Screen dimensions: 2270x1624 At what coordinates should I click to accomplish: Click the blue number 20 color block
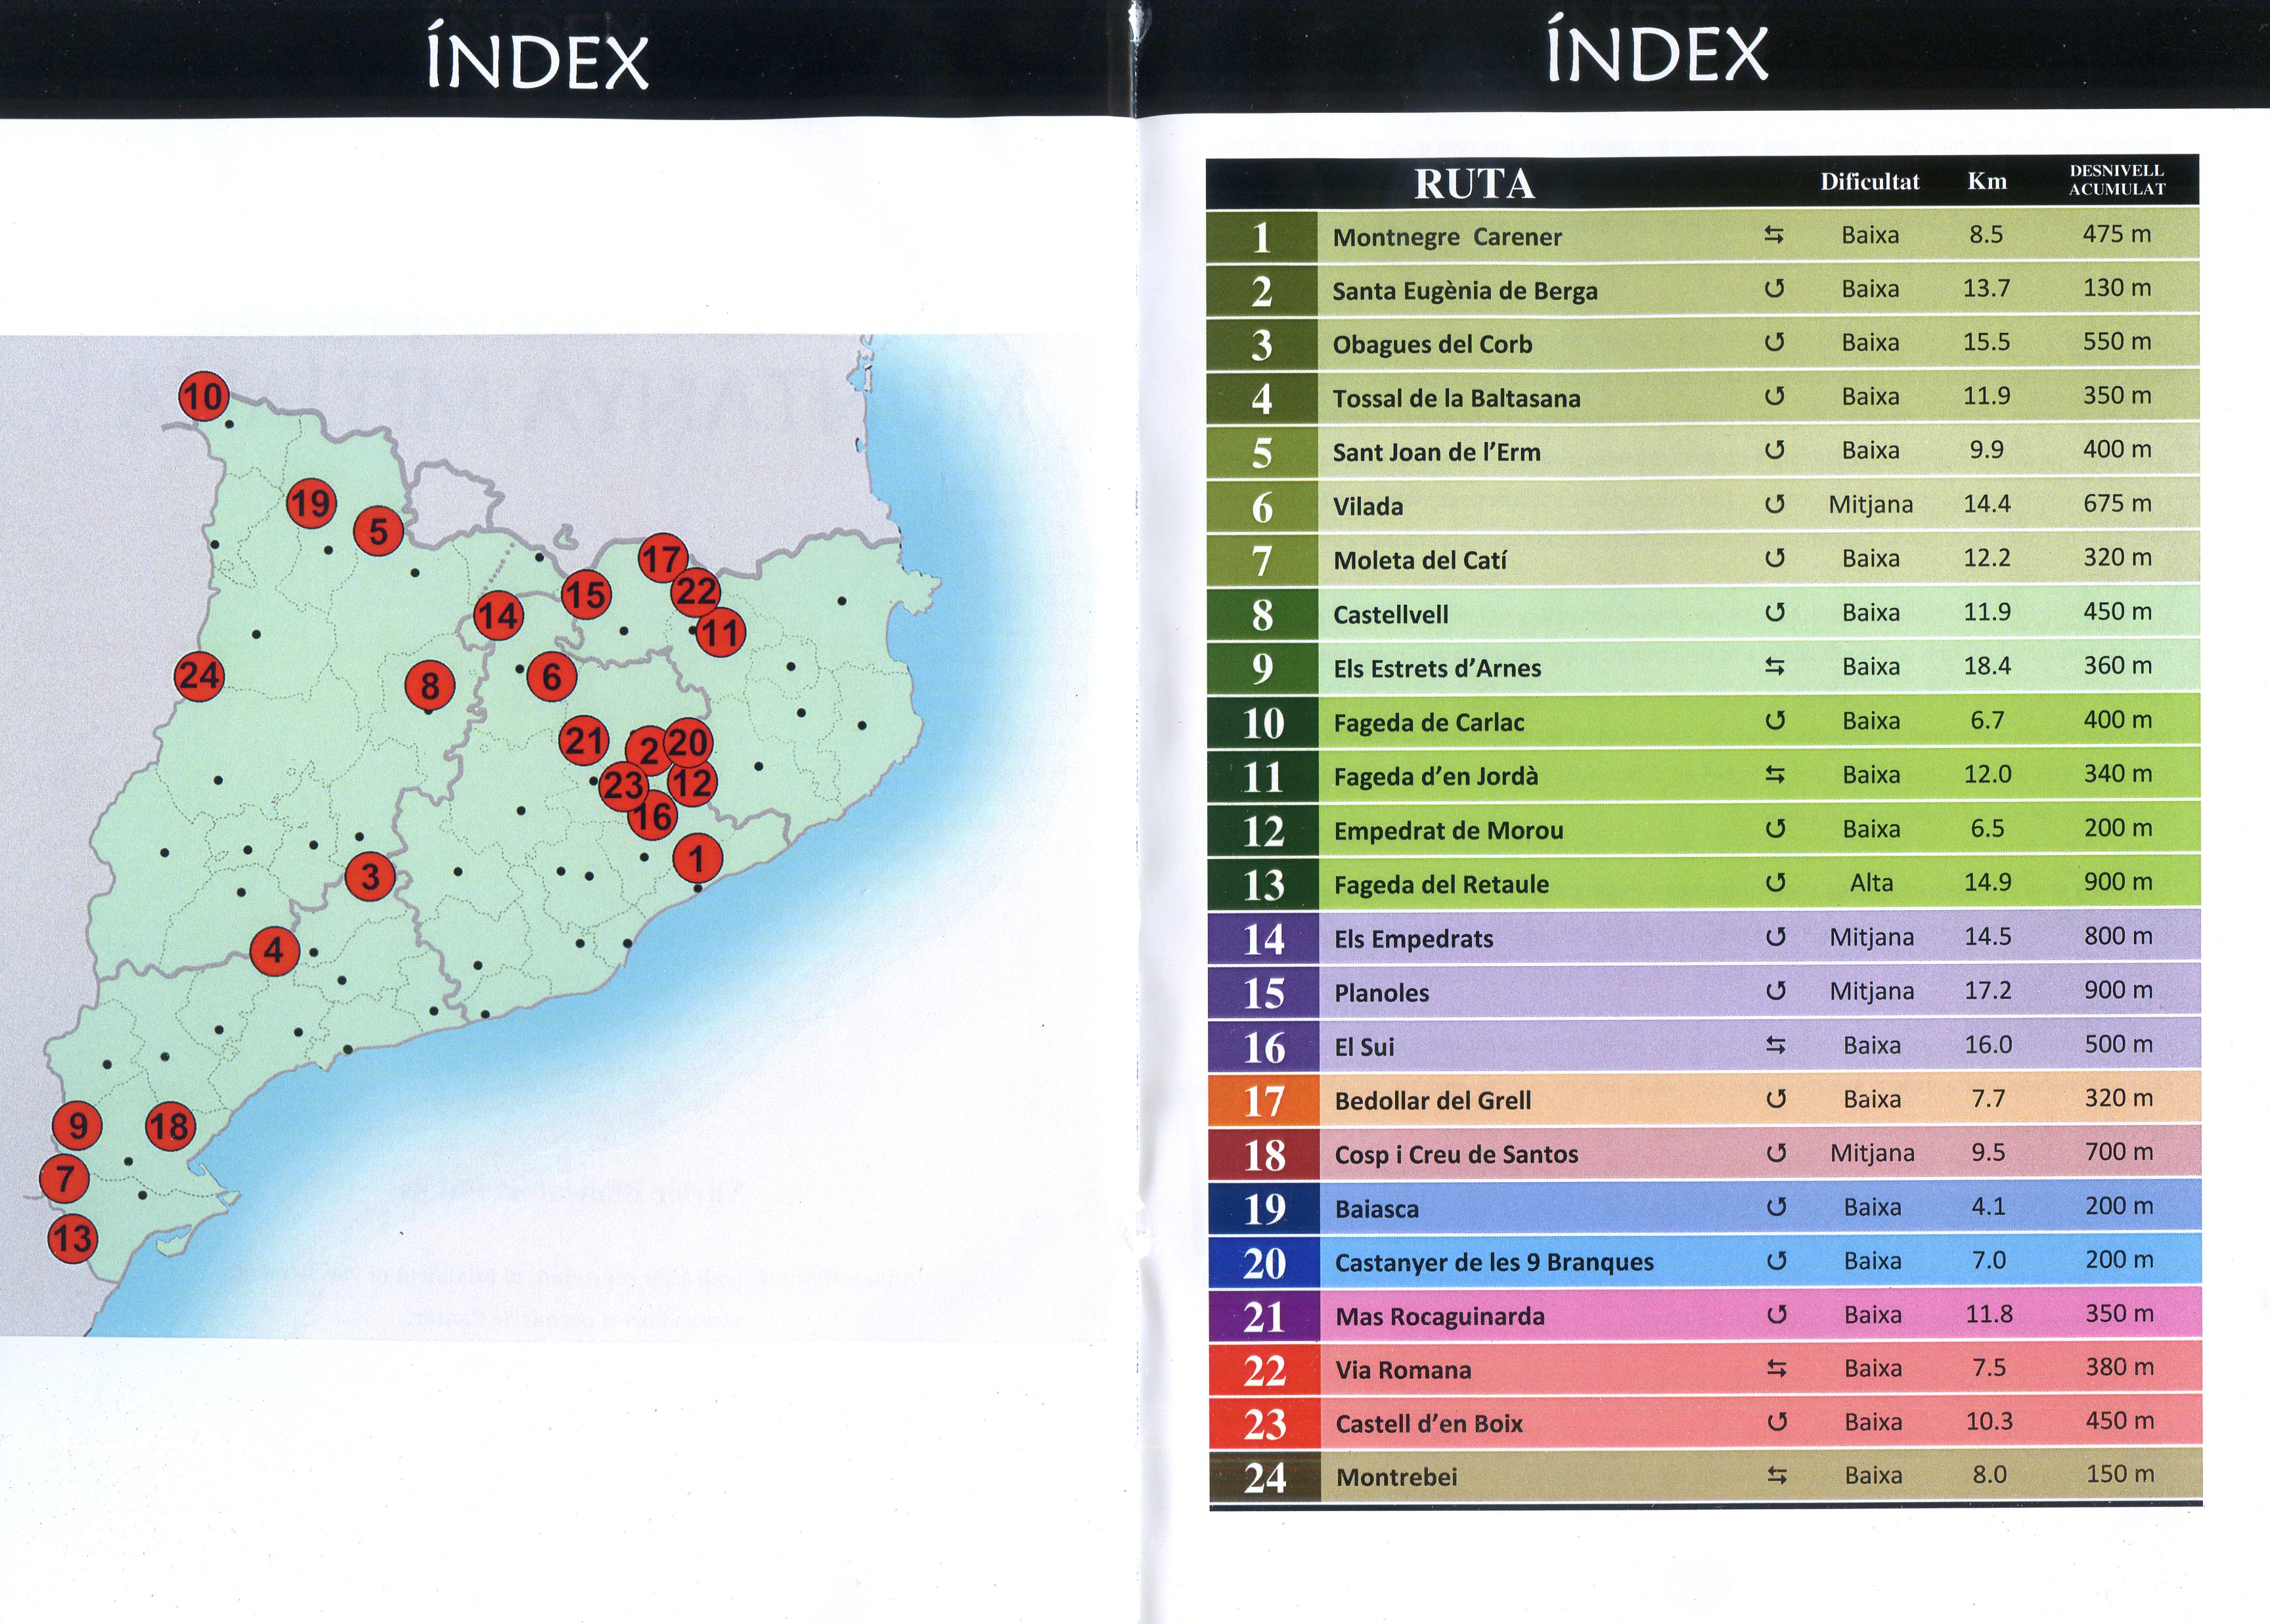pyautogui.click(x=1264, y=1263)
